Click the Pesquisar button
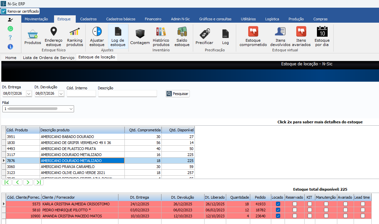 [x=177, y=94]
